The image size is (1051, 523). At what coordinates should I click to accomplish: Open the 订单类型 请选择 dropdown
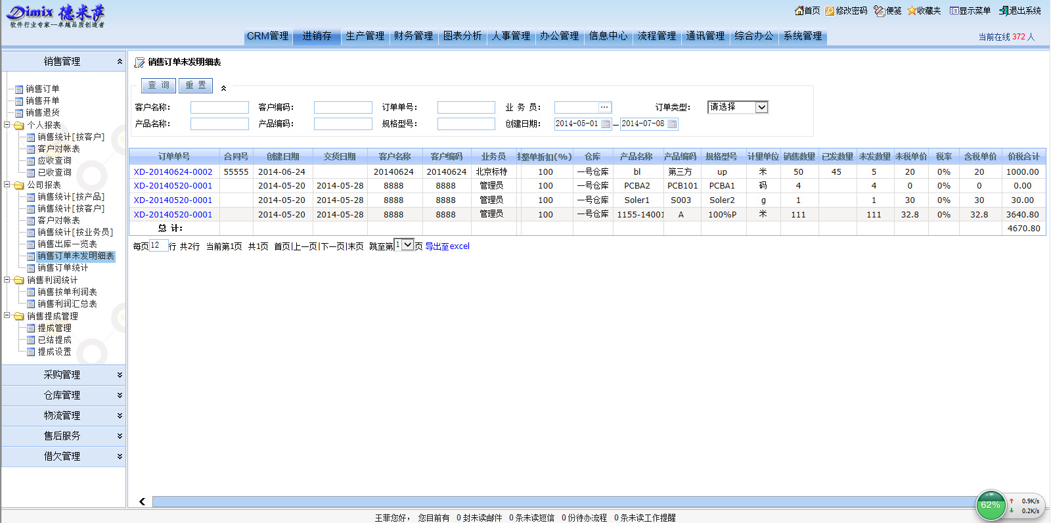(x=738, y=107)
